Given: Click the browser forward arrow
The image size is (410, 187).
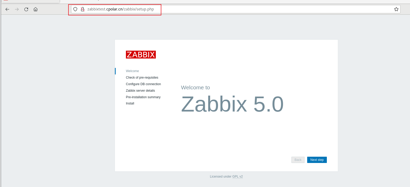Looking at the screenshot, I should pos(17,9).
